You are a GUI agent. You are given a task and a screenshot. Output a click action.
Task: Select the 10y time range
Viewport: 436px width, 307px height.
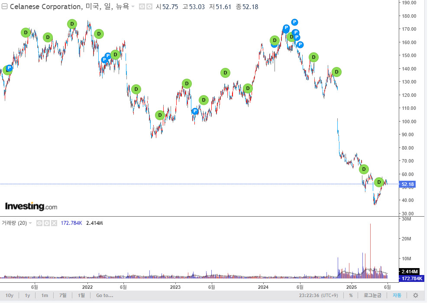(x=9, y=295)
